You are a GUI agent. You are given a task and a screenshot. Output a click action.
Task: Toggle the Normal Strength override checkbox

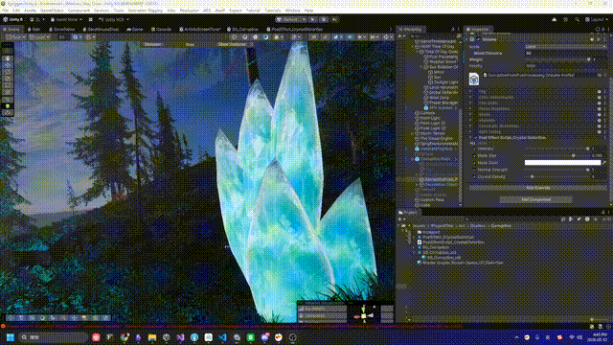[x=475, y=170]
